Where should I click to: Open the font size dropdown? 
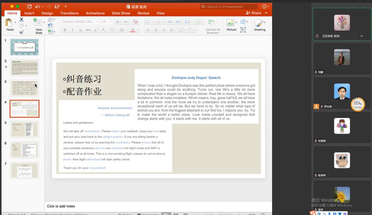tap(108, 22)
